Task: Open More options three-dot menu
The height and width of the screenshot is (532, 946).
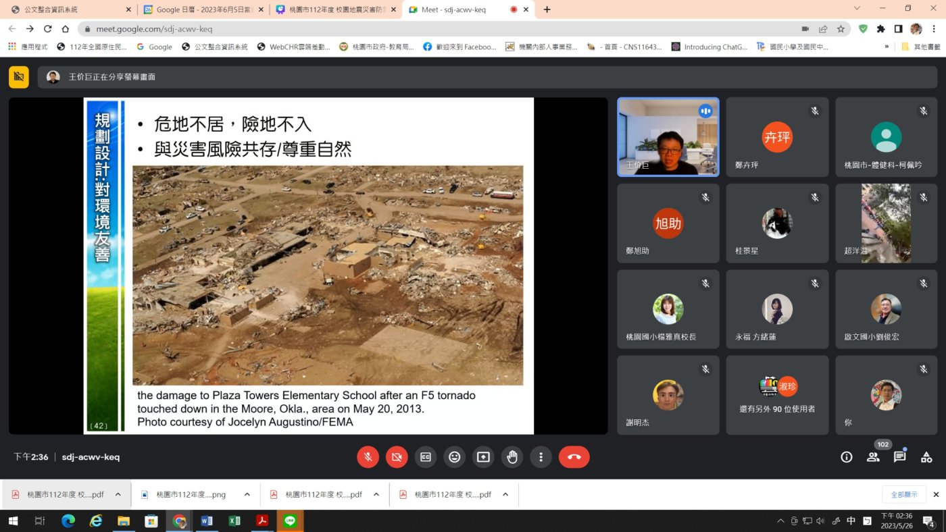Action: [x=541, y=457]
